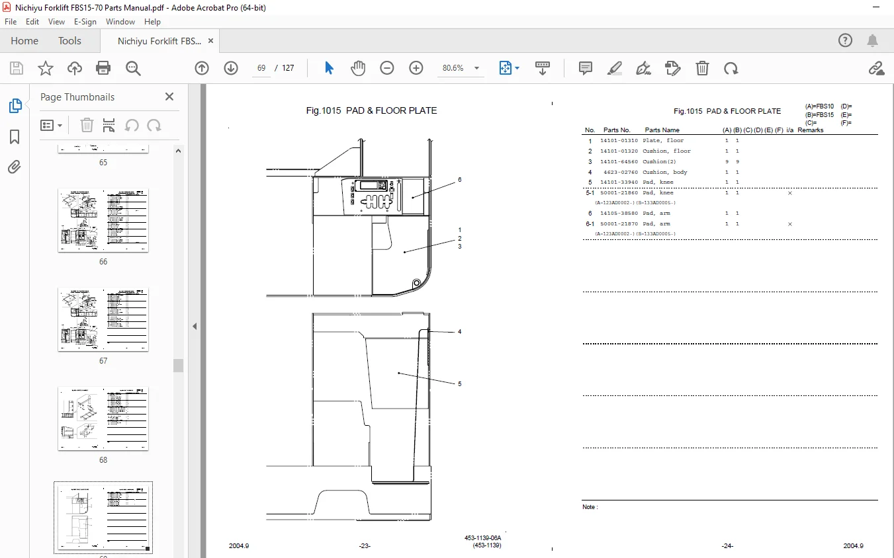Open the E-Sign menu
This screenshot has height=558, width=894.
85,22
